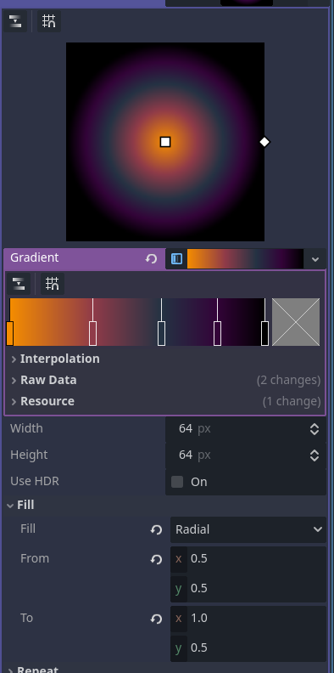Select the white square center handle in preview
The image size is (334, 673).
coord(165,142)
